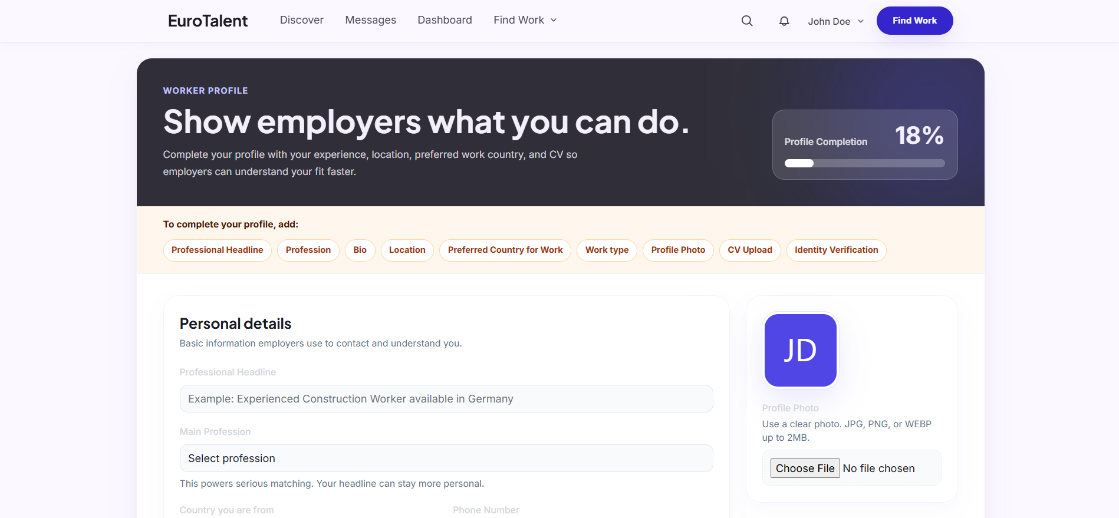Click the WORKER PROFILE label
The image size is (1119, 518).
tap(206, 91)
